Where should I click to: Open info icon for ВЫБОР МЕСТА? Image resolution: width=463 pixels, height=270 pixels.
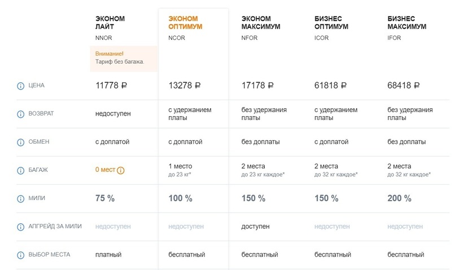pyautogui.click(x=21, y=255)
